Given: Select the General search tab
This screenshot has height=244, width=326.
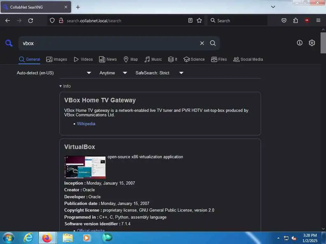Looking at the screenshot, I should [x=29, y=59].
